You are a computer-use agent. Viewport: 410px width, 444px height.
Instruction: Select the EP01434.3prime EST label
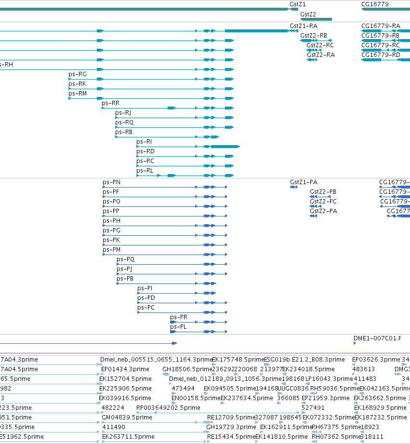125,369
